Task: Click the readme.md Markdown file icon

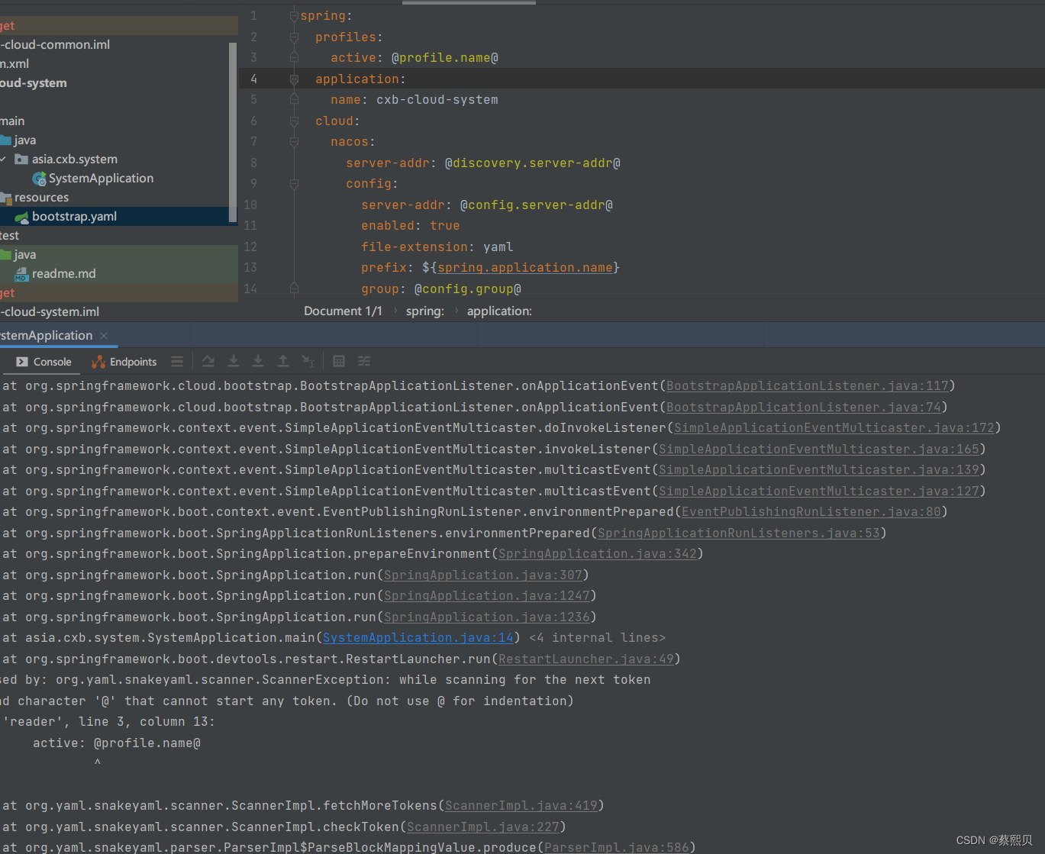Action: coord(21,274)
